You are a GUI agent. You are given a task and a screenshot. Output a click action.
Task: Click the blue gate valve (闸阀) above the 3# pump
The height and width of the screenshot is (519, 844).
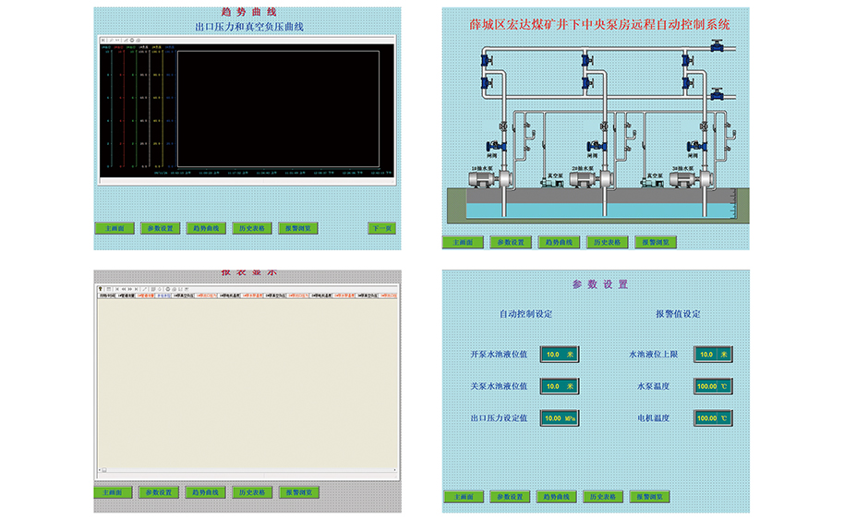pyautogui.click(x=696, y=146)
